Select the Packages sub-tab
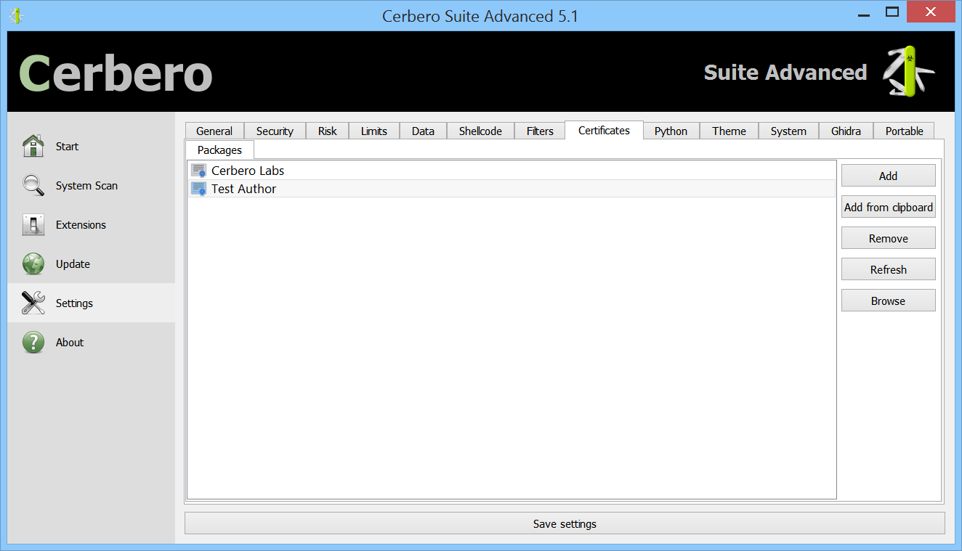This screenshot has width=962, height=551. pos(219,150)
